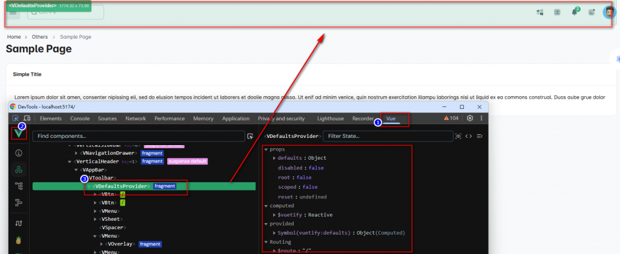Collapse the computed section
The image size is (620, 254).
(266, 206)
